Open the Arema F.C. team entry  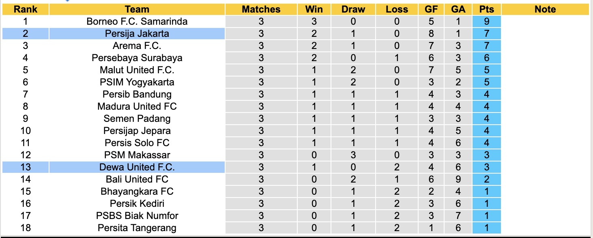pos(137,46)
